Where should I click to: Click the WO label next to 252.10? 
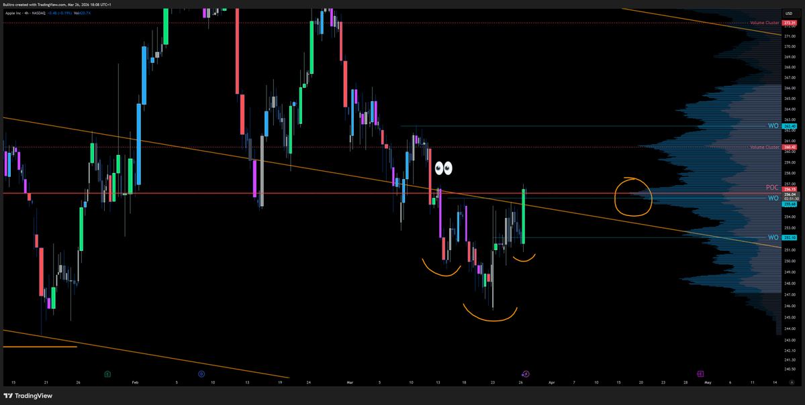click(x=773, y=237)
